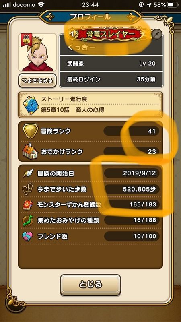Tap the 最終ログイン last login row

[x=111, y=79]
